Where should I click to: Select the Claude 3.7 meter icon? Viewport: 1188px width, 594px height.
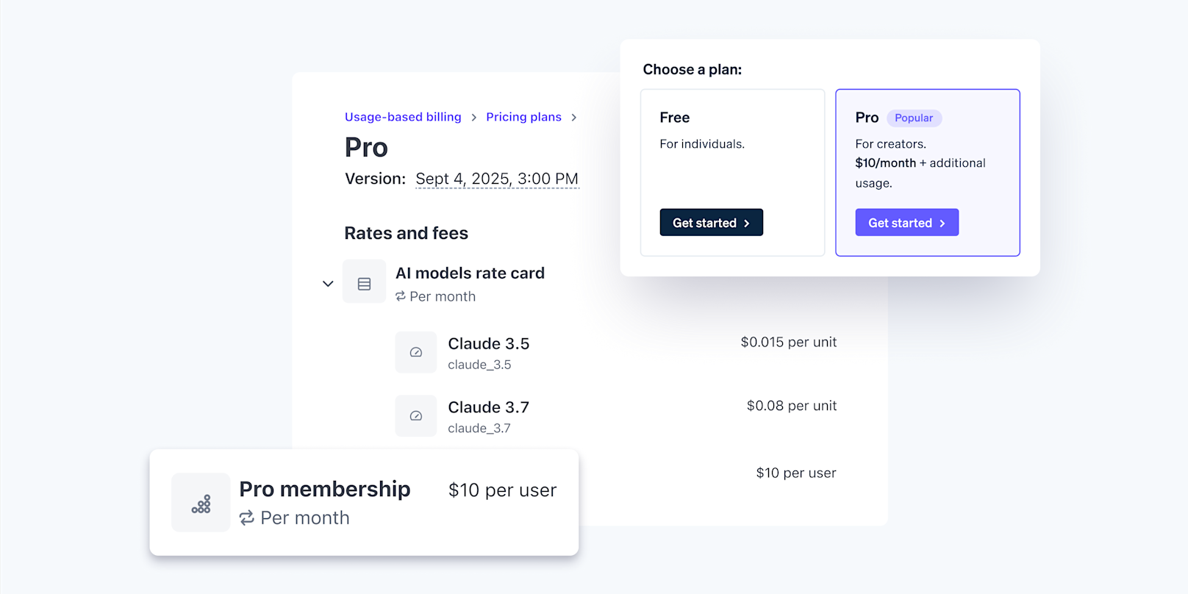click(415, 415)
